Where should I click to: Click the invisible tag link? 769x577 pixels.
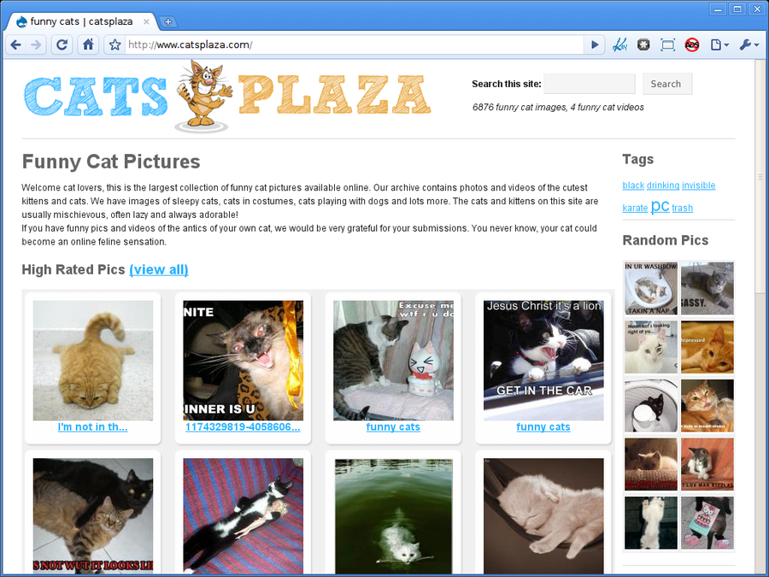click(698, 185)
